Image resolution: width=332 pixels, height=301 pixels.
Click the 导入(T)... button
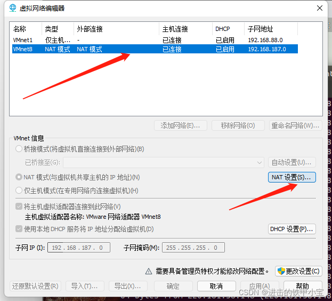85,287
